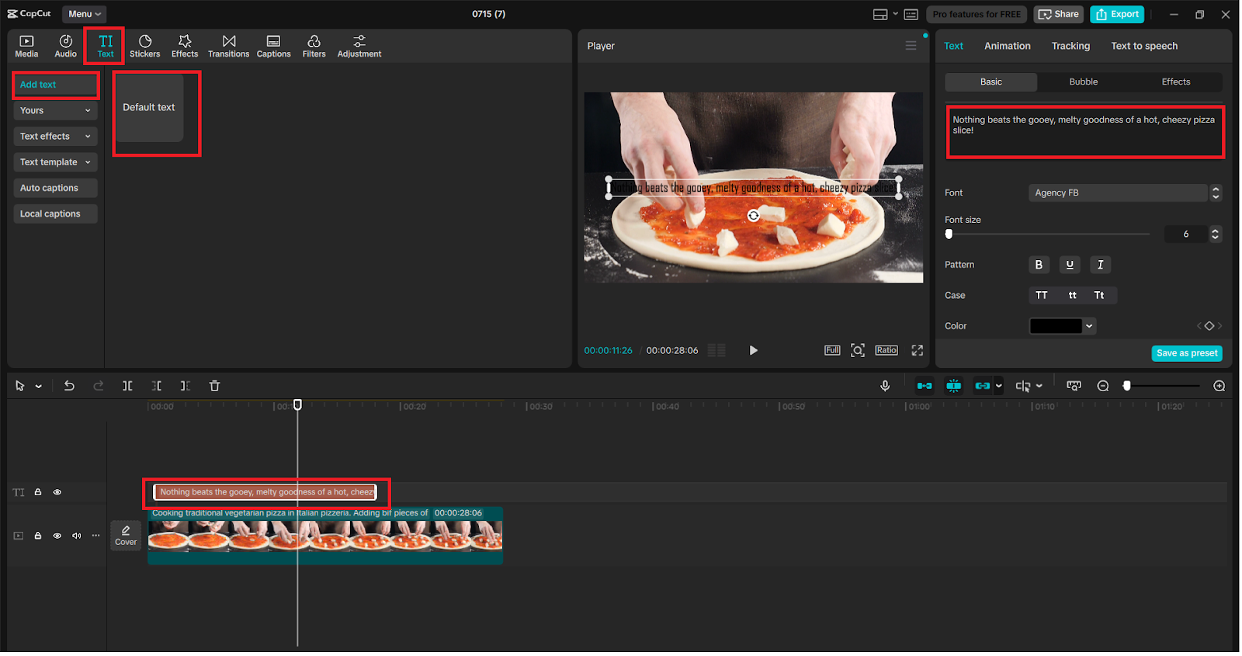Click the Save as preset button
Viewport: 1242px width, 656px height.
(1186, 354)
